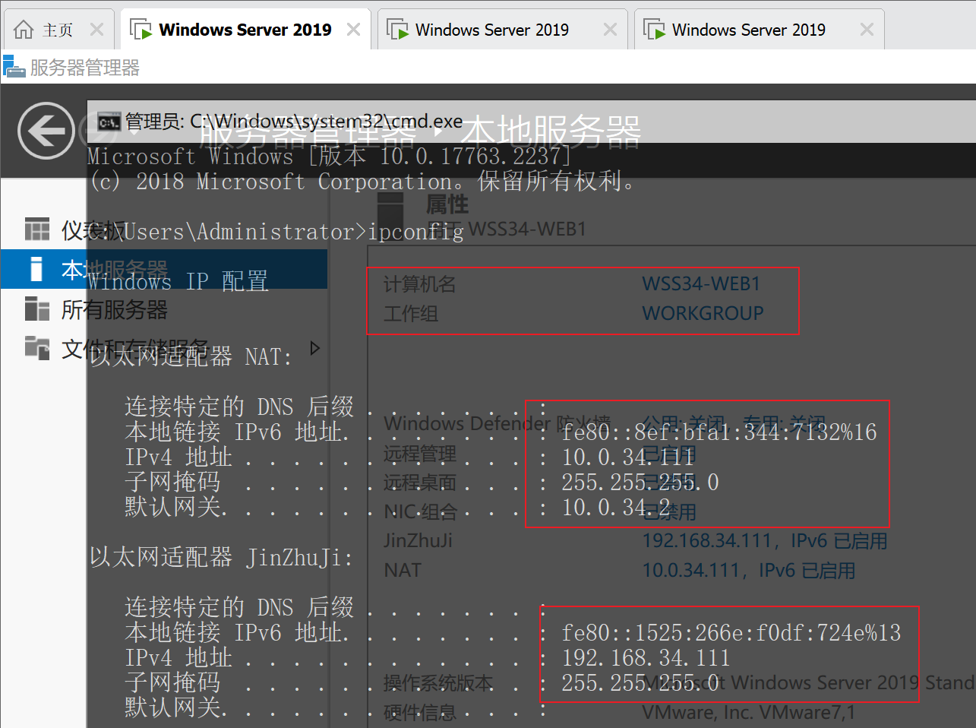Click the 文件和存储服务 icon in sidebar
976x728 pixels.
click(36, 347)
